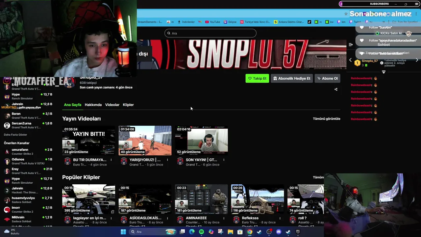Play the lagplayer en iyi clip thumbnail
This screenshot has width=421, height=237.
point(89,199)
